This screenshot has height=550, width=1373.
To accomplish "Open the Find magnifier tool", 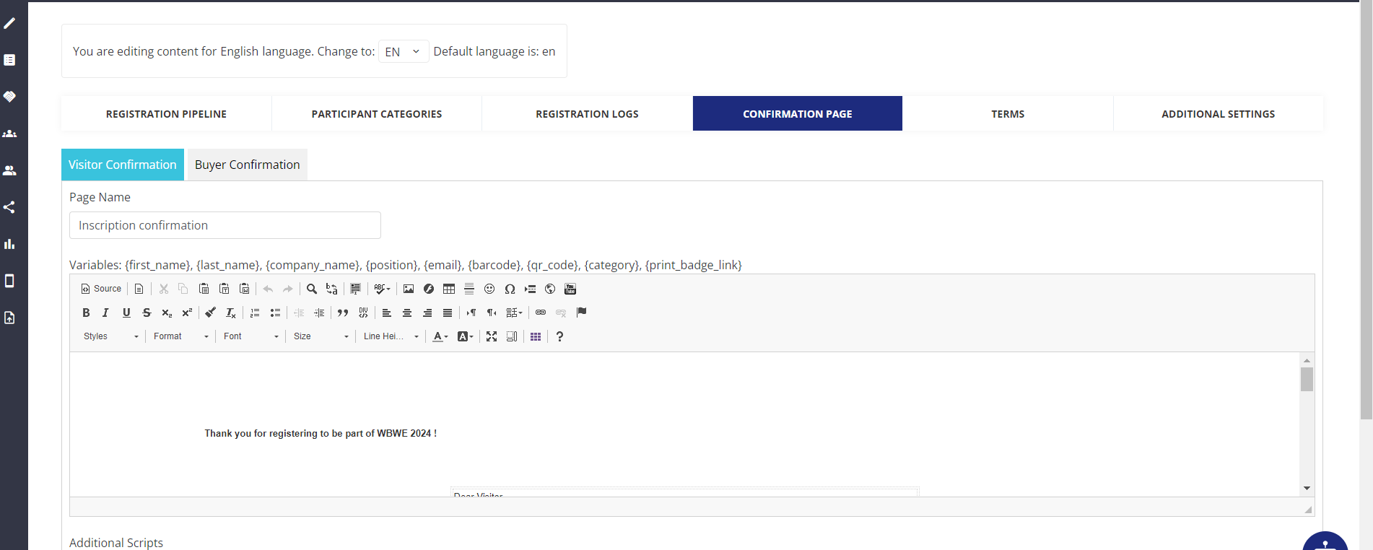I will point(312,289).
